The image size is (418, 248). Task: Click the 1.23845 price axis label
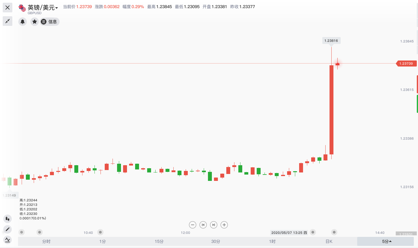pyautogui.click(x=407, y=42)
